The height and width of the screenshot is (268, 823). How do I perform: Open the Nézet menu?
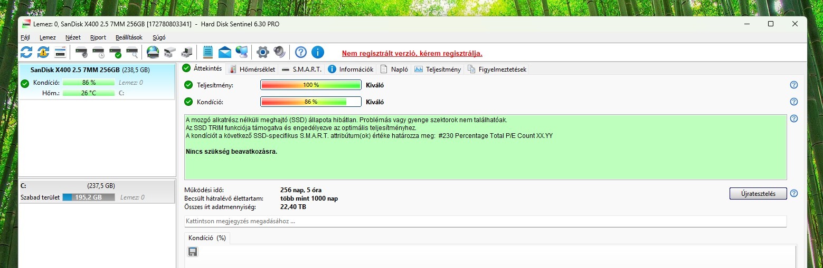[73, 37]
